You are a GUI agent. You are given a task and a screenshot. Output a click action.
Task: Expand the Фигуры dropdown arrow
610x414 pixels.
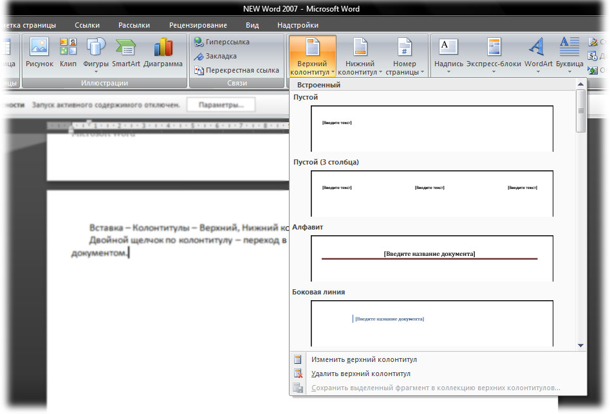pyautogui.click(x=96, y=72)
